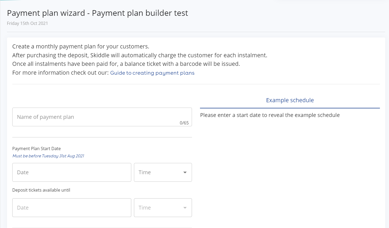Click the Friday 15th Oct 2021 date text
The width and height of the screenshot is (389, 228).
tap(27, 23)
